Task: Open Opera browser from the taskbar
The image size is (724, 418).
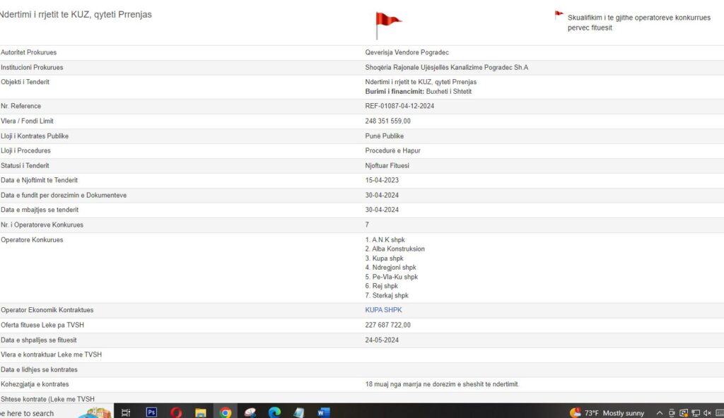Action: pos(176,412)
